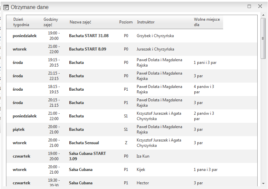Close the Otrzymane dane window
The image size is (268, 189).
pyautogui.click(x=260, y=6)
